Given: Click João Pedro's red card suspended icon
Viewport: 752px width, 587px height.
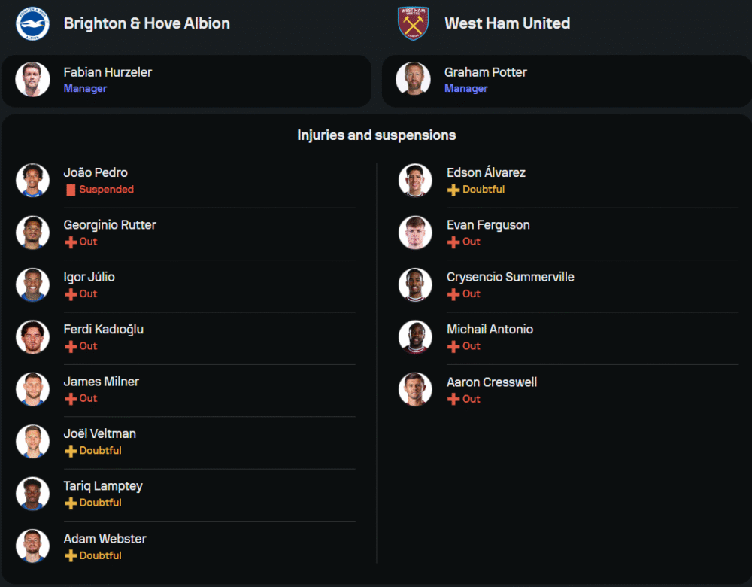Looking at the screenshot, I should coord(71,190).
